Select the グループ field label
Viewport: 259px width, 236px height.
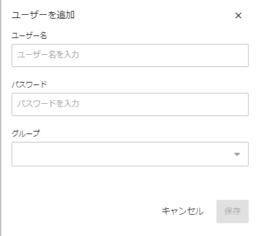click(x=26, y=133)
